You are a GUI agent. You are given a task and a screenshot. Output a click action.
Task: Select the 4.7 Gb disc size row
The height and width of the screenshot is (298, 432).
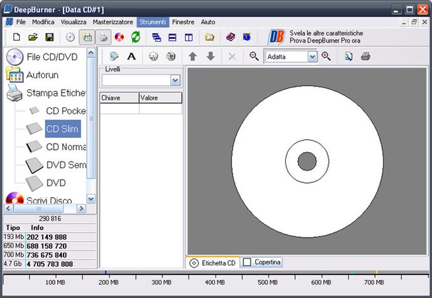pos(50,264)
